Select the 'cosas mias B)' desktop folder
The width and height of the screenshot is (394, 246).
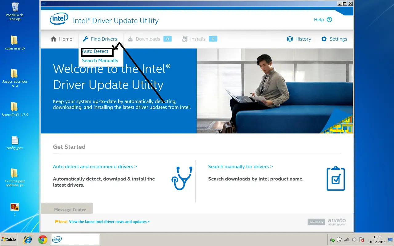coord(15,43)
